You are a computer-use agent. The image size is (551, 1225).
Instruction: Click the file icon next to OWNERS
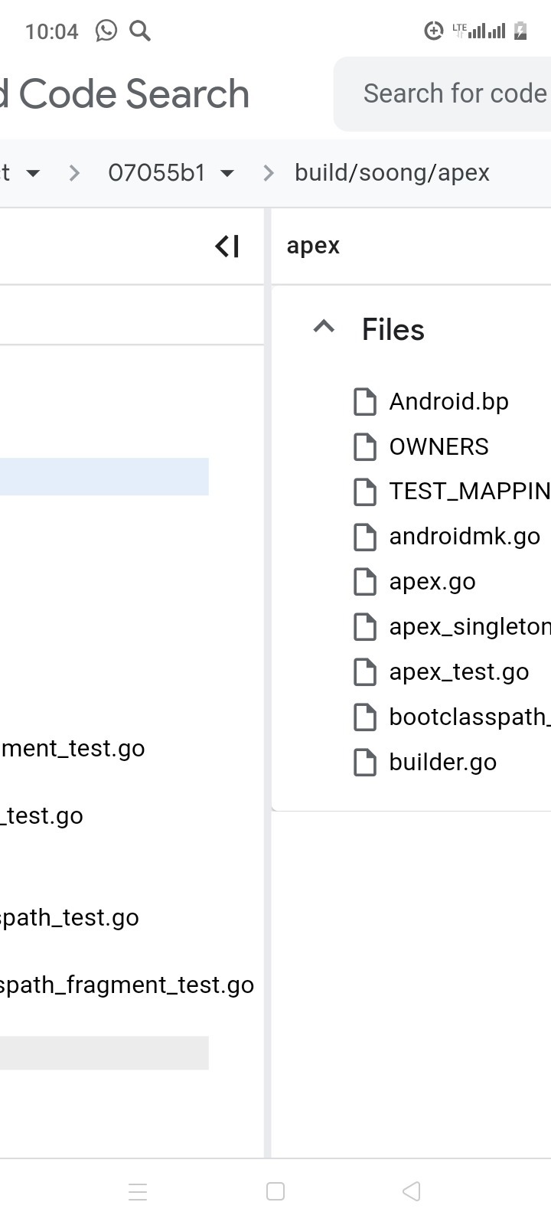pos(365,447)
